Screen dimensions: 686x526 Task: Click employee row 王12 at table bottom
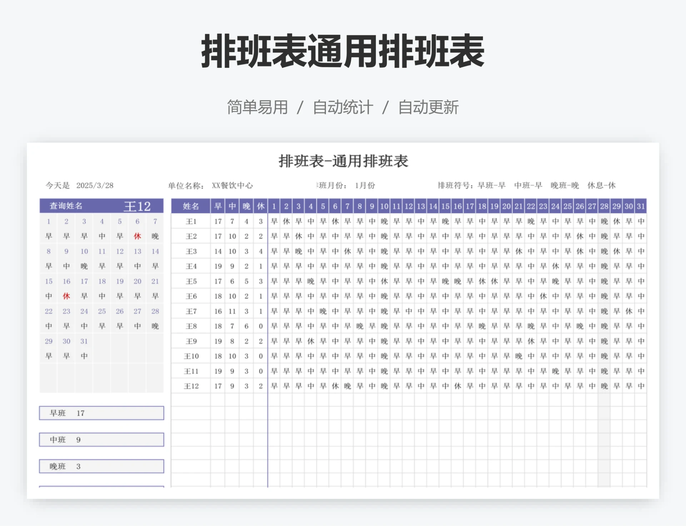click(x=190, y=386)
